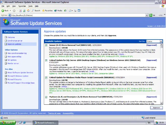Expand the Links toolbar chevron
Screen dimensions: 166x125
164,15
